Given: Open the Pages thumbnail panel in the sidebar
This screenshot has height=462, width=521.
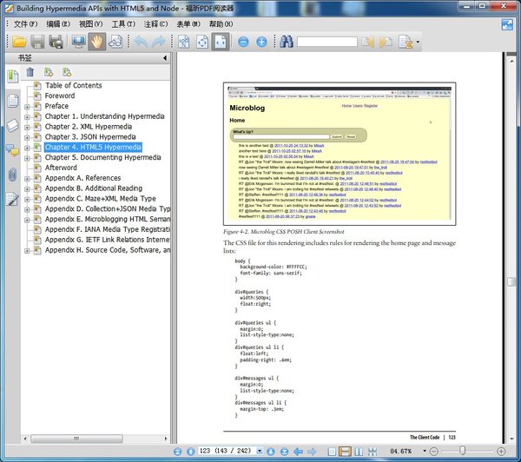Looking at the screenshot, I should (x=12, y=101).
